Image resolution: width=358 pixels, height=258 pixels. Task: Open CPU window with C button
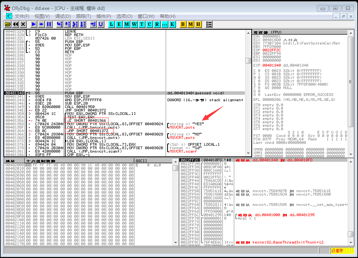(150, 24)
